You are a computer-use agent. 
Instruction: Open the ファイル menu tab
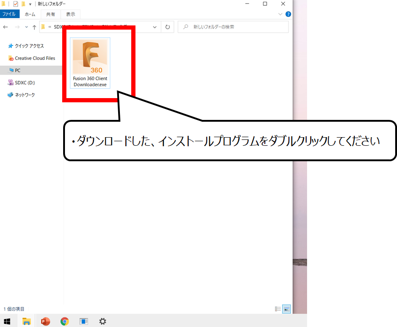tap(10, 14)
